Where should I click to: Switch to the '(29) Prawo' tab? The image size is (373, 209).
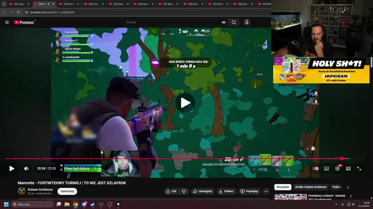(69, 4)
